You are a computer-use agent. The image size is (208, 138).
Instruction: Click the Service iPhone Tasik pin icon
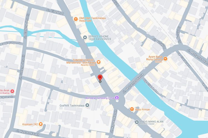coord(85,38)
